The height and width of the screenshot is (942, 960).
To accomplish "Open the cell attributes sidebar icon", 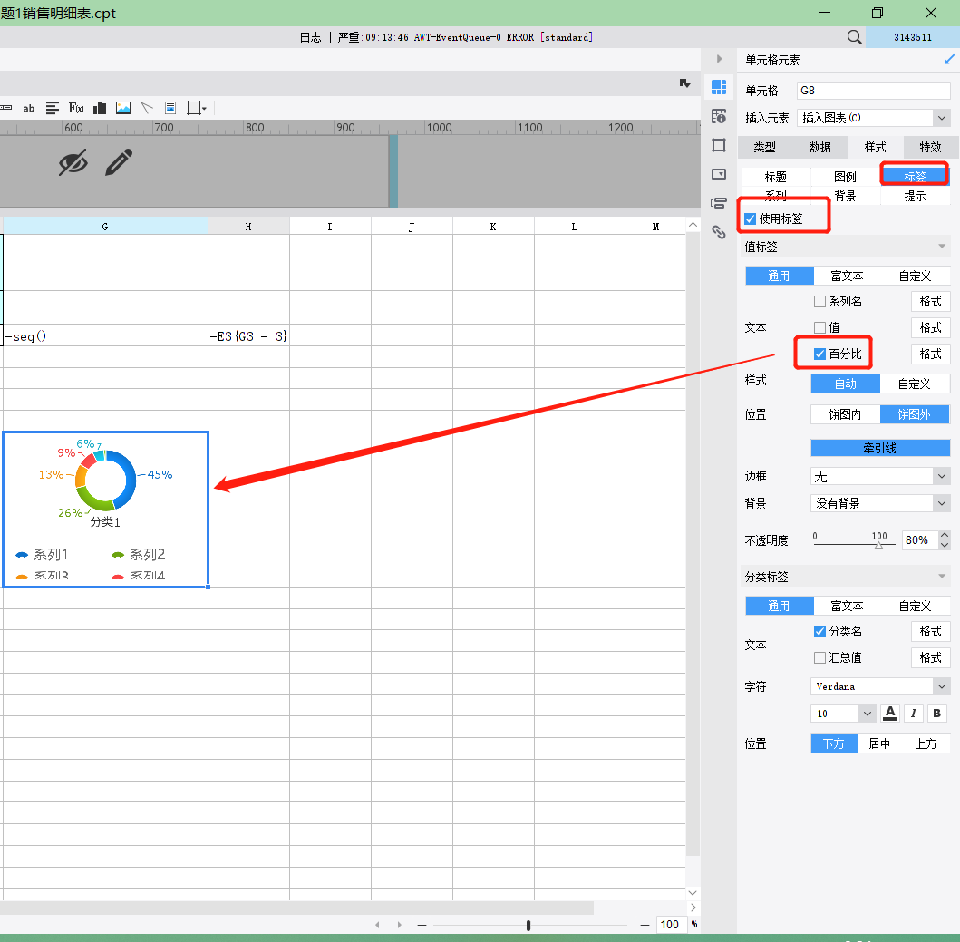I will point(719,116).
